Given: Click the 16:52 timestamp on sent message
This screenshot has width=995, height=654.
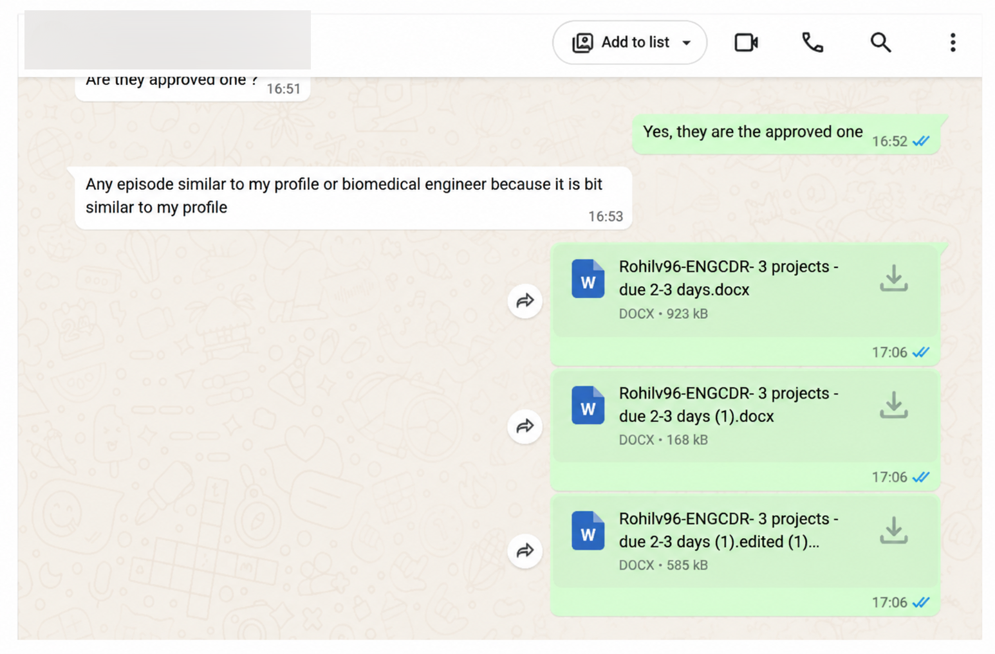Looking at the screenshot, I should point(889,141).
